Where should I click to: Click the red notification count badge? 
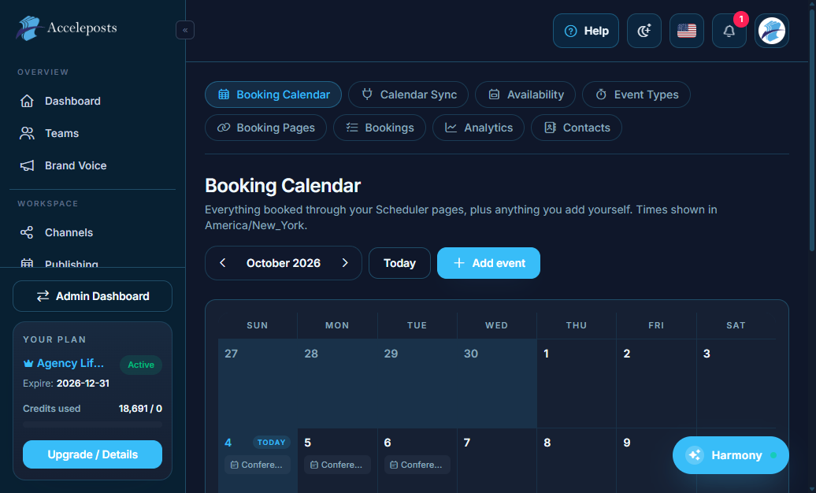(x=741, y=19)
